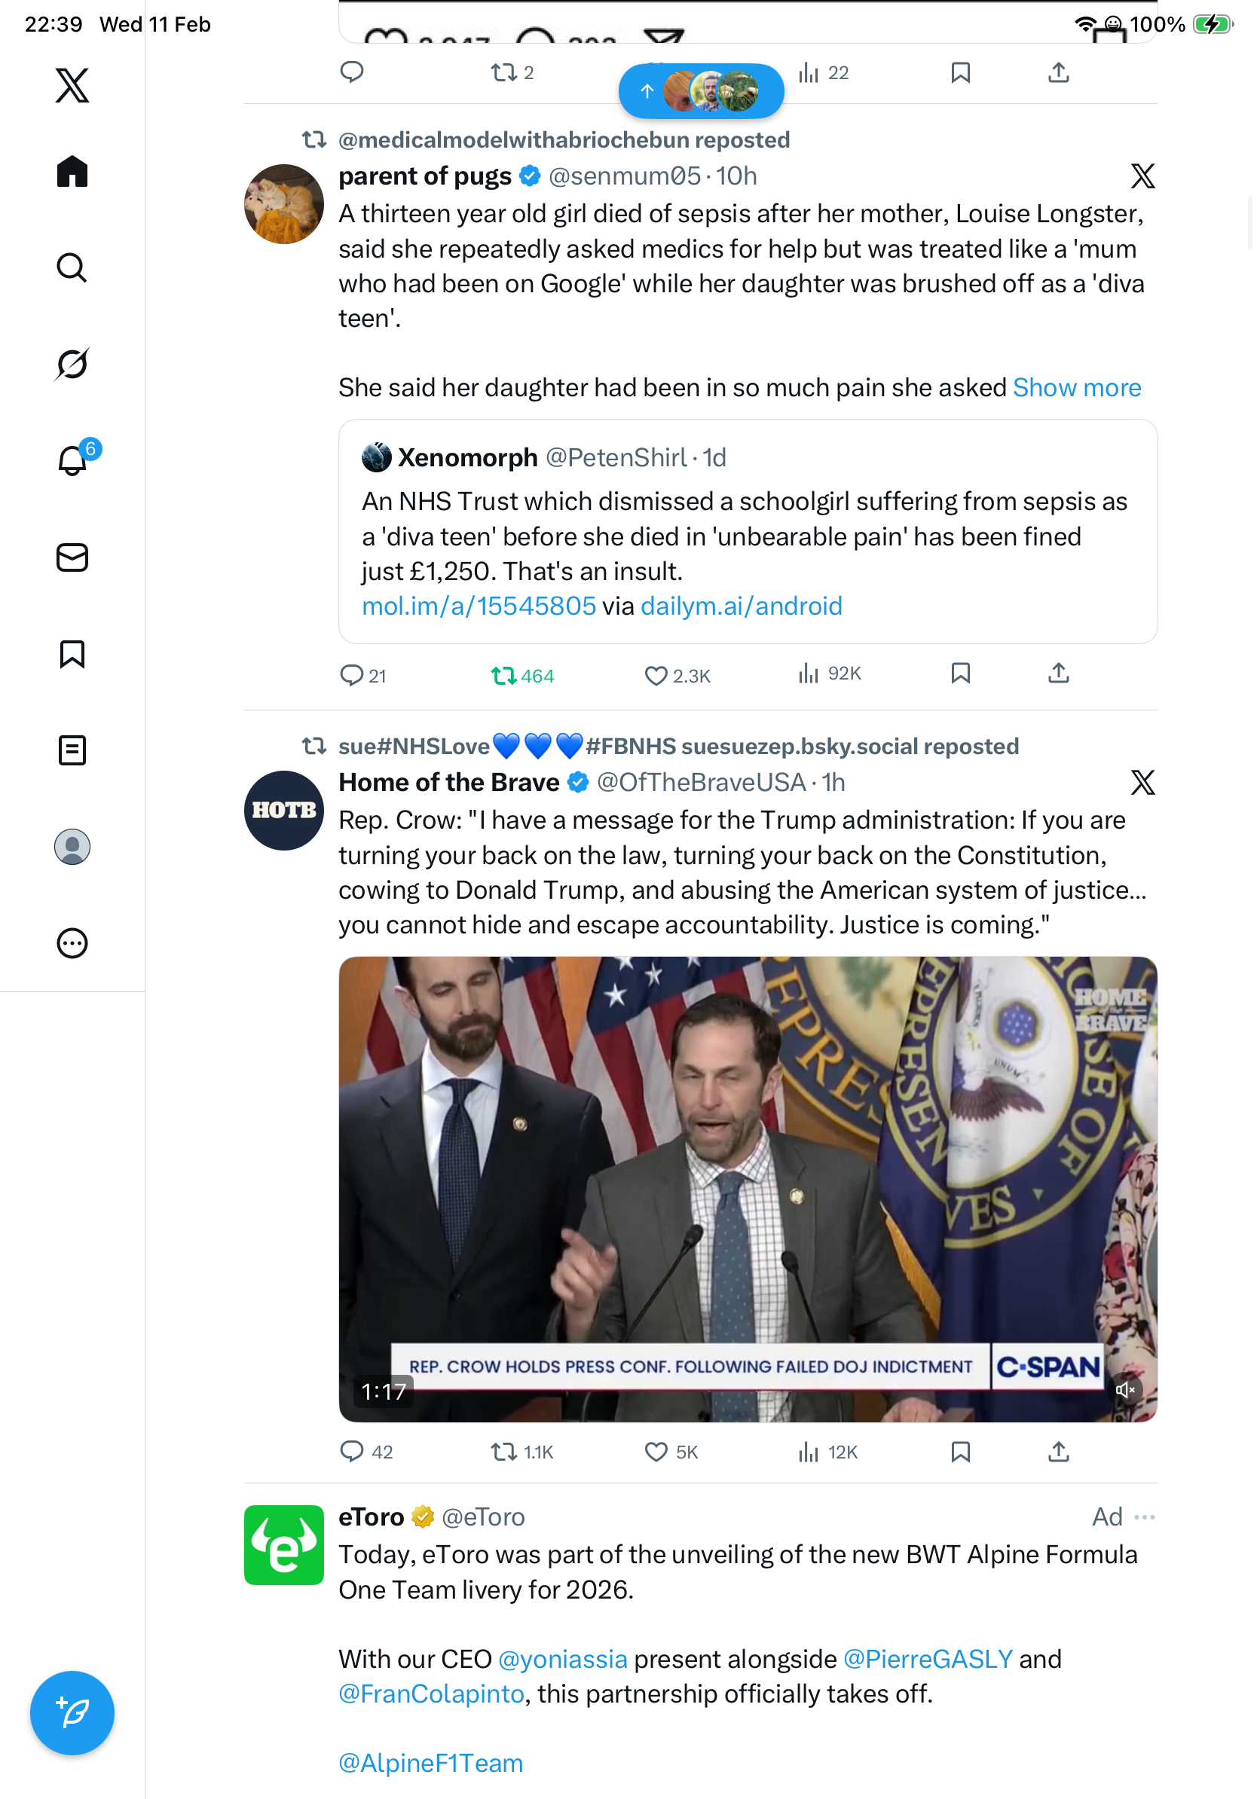The image size is (1257, 1799).
Task: Unmute the Rep. Crow video
Action: (1125, 1390)
